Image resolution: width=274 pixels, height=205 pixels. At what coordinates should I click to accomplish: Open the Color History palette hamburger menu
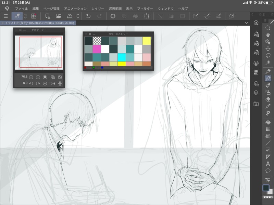tap(86, 34)
